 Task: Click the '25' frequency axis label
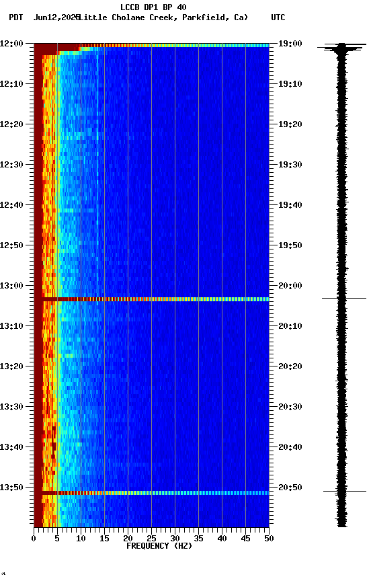(x=151, y=539)
